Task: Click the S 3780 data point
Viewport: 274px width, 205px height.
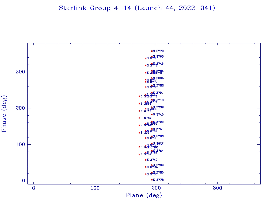Action: [x=152, y=173]
